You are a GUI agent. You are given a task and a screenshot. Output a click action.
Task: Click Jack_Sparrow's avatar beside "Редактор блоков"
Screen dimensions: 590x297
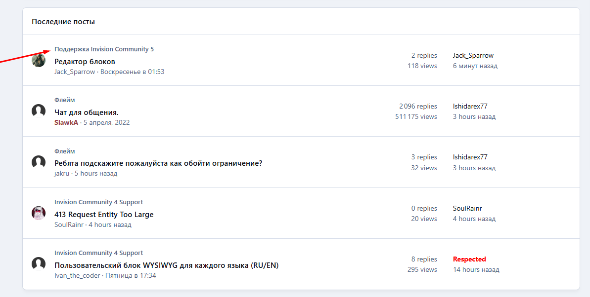coord(39,60)
